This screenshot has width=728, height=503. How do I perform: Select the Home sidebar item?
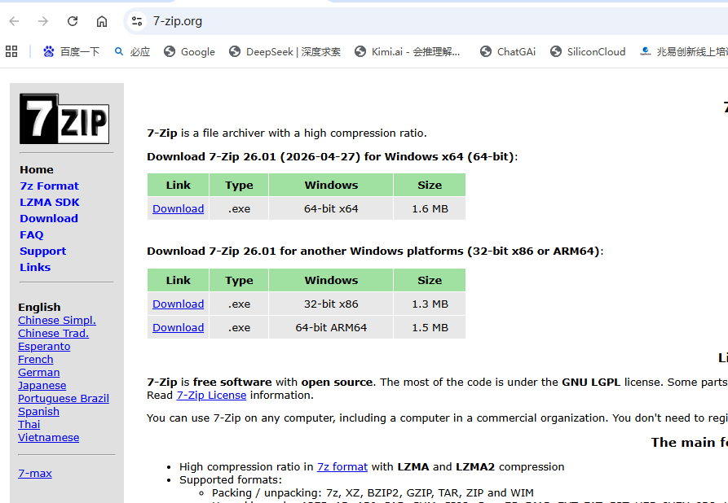tap(36, 169)
